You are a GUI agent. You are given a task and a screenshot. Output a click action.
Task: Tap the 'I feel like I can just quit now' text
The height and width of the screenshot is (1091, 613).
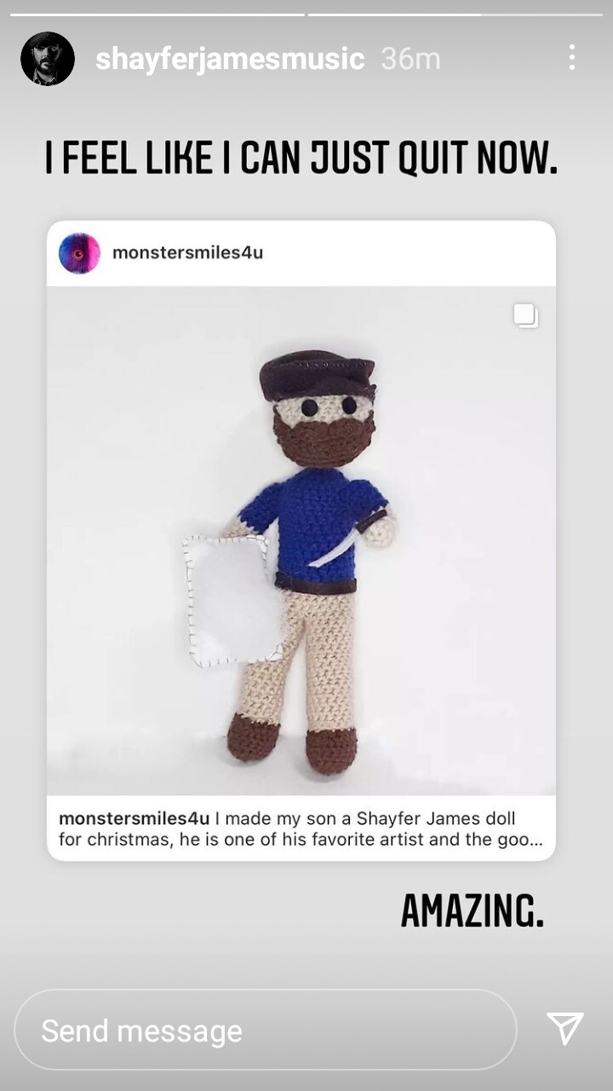point(301,159)
